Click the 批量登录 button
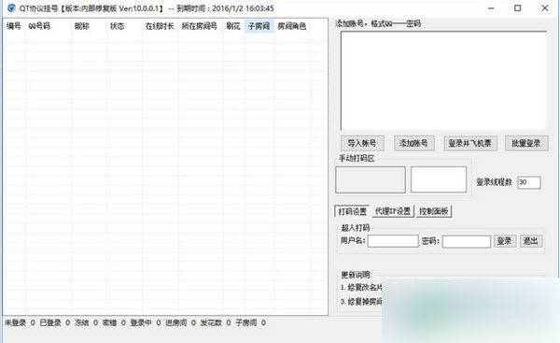Screen dimensions: 560x343 coord(526,143)
